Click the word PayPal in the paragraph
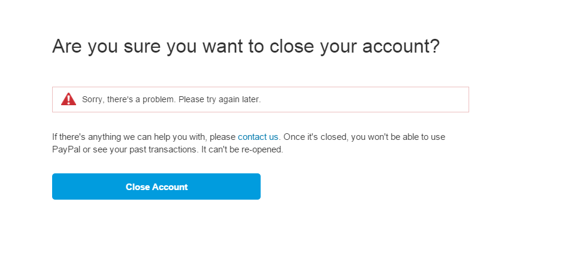The width and height of the screenshot is (580, 266). click(x=65, y=149)
